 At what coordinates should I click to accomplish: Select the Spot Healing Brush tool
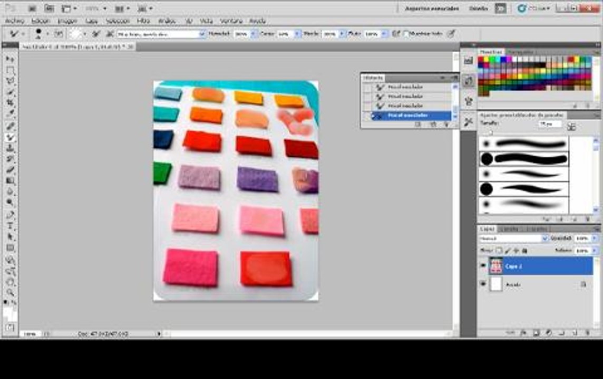11,126
